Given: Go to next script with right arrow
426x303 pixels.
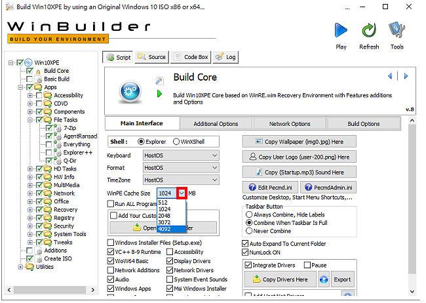Looking at the screenshot, I should pyautogui.click(x=406, y=76).
